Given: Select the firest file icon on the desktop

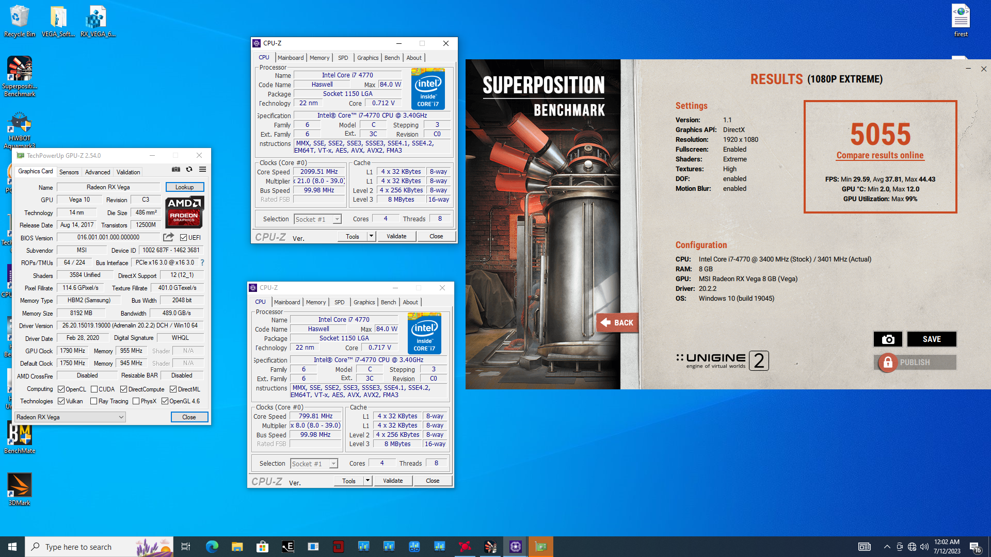Looking at the screenshot, I should click(961, 21).
